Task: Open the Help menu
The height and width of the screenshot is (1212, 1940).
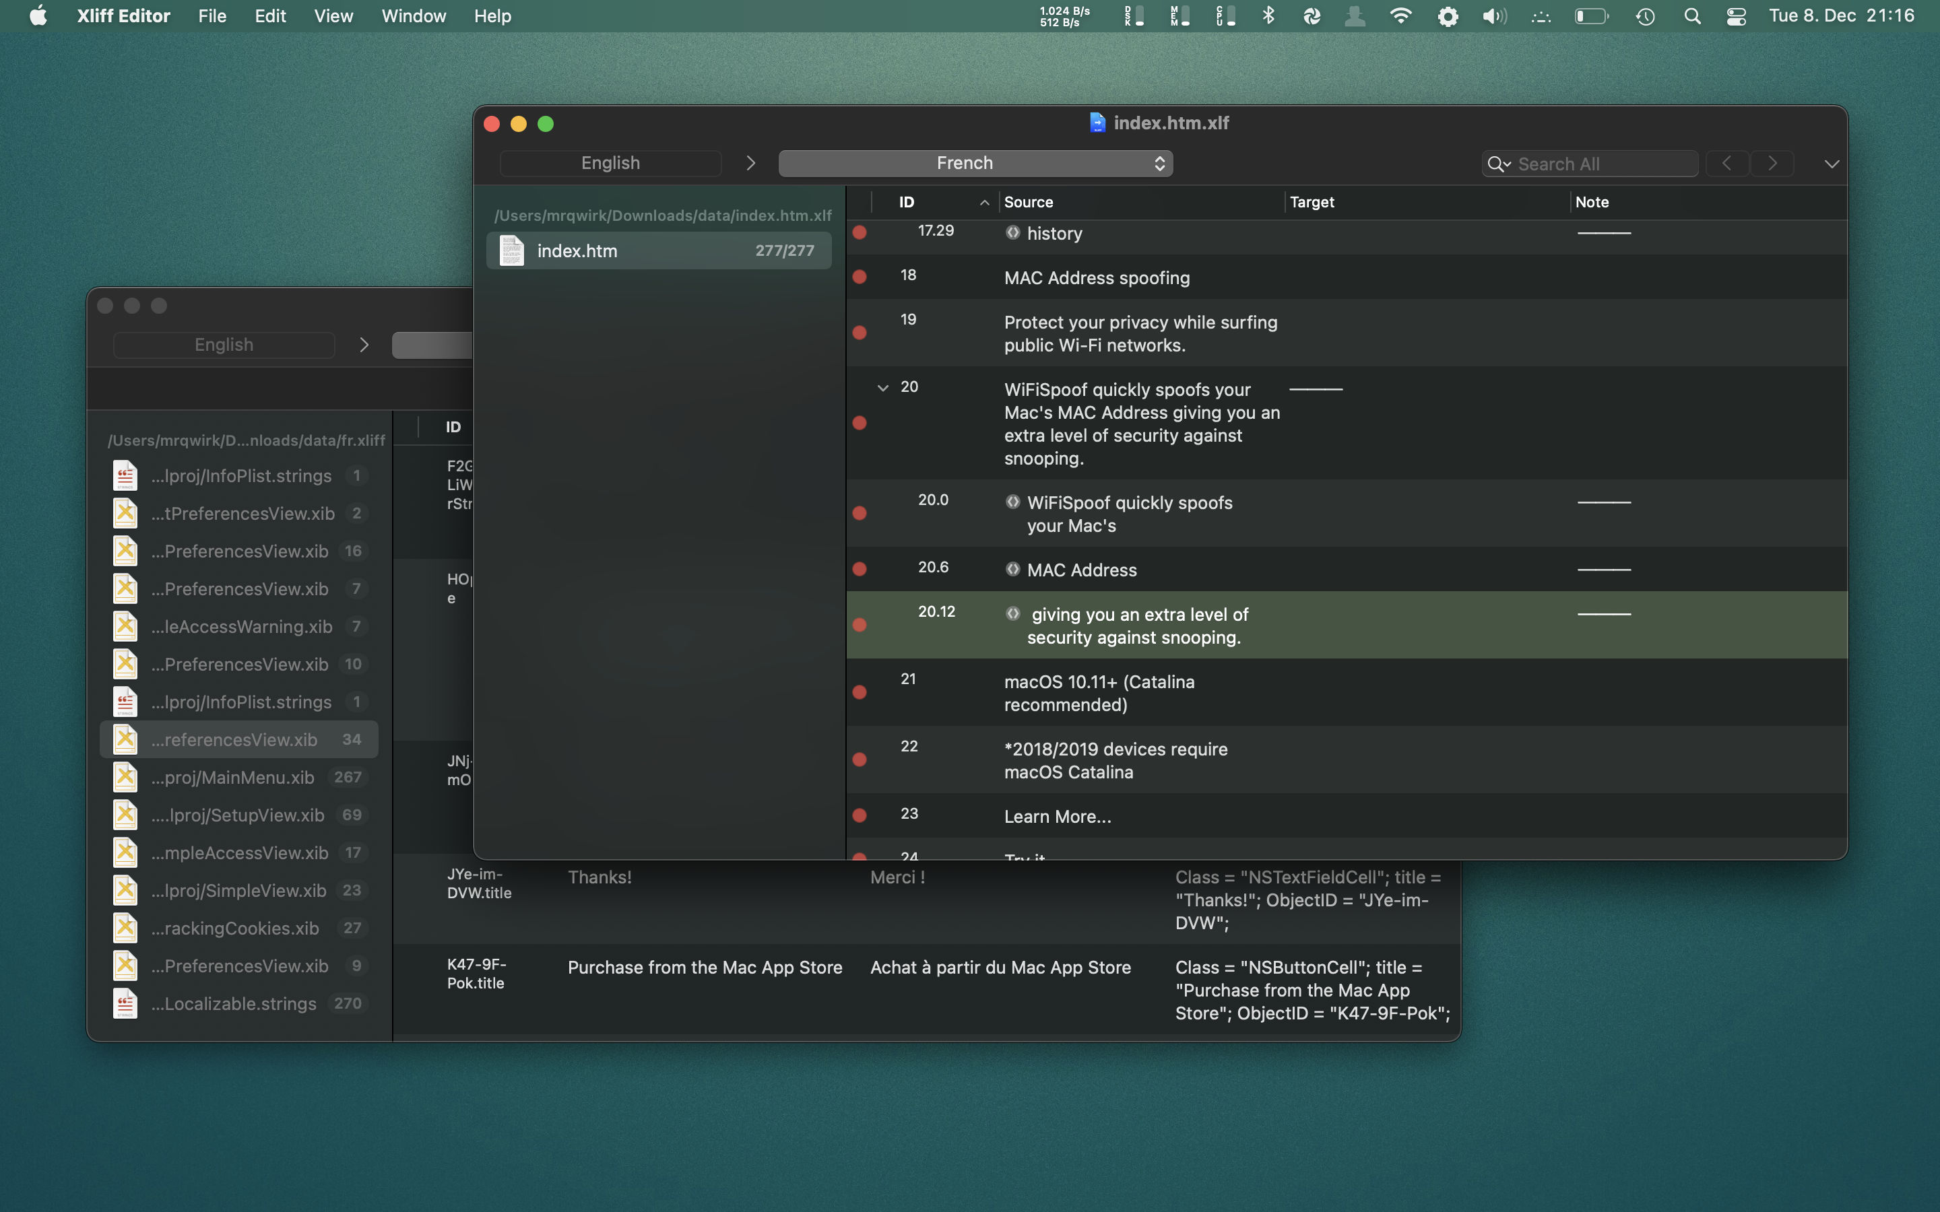Action: click(x=492, y=16)
